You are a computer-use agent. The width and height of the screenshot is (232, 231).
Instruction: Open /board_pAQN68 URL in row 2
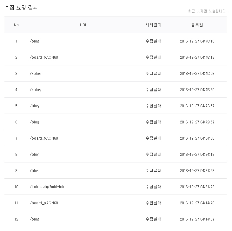tap(44, 57)
